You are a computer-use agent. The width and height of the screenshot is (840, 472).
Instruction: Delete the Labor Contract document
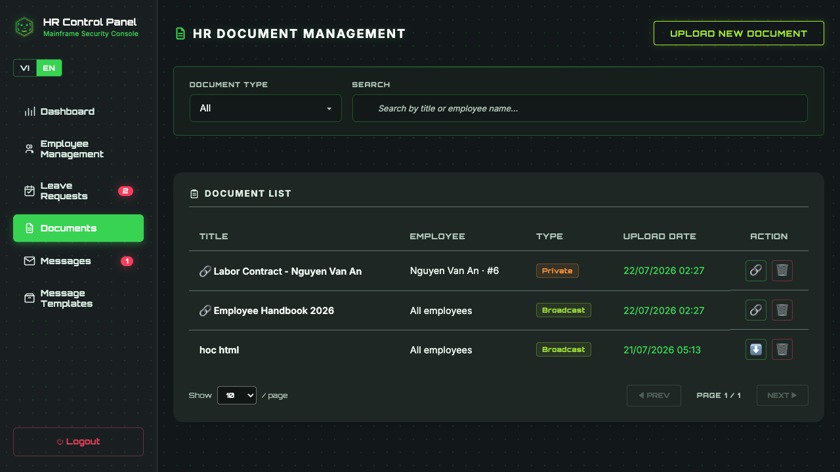[782, 271]
